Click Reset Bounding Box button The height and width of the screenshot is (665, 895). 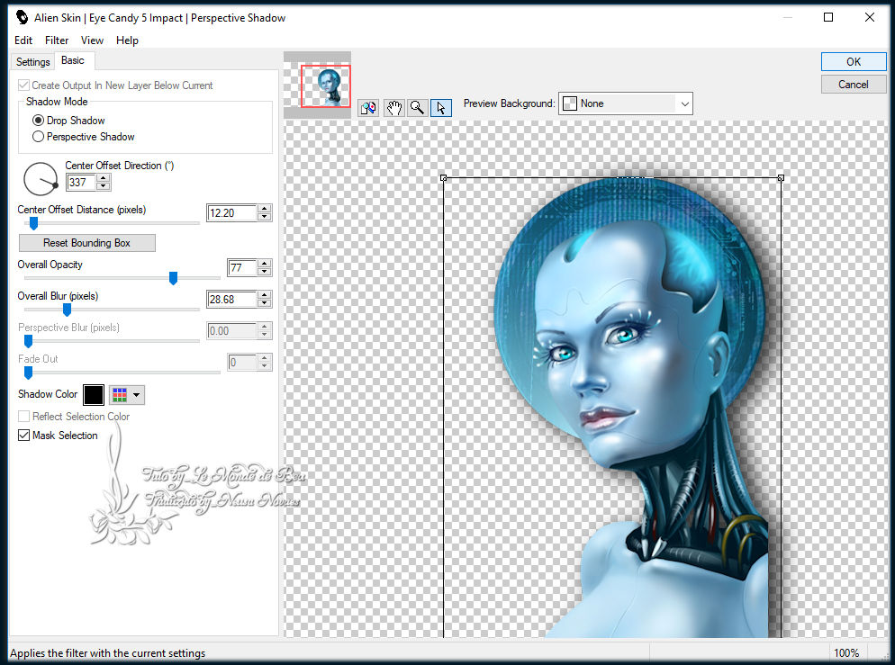point(86,243)
